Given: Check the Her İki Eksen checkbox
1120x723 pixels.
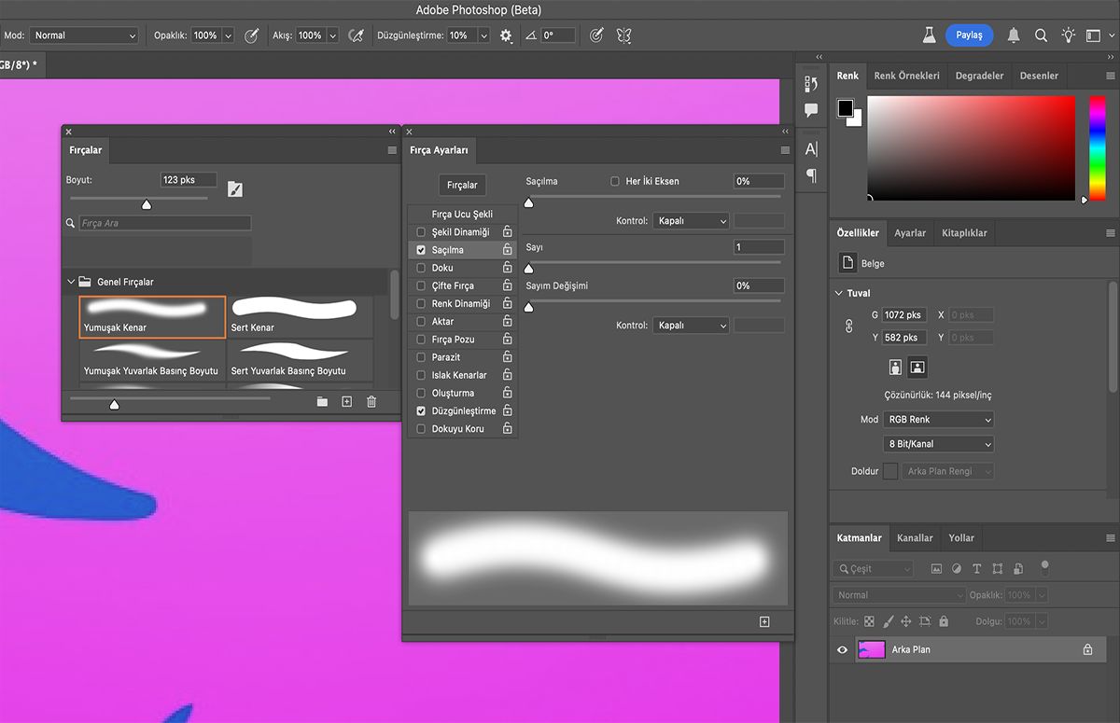Looking at the screenshot, I should pos(615,181).
